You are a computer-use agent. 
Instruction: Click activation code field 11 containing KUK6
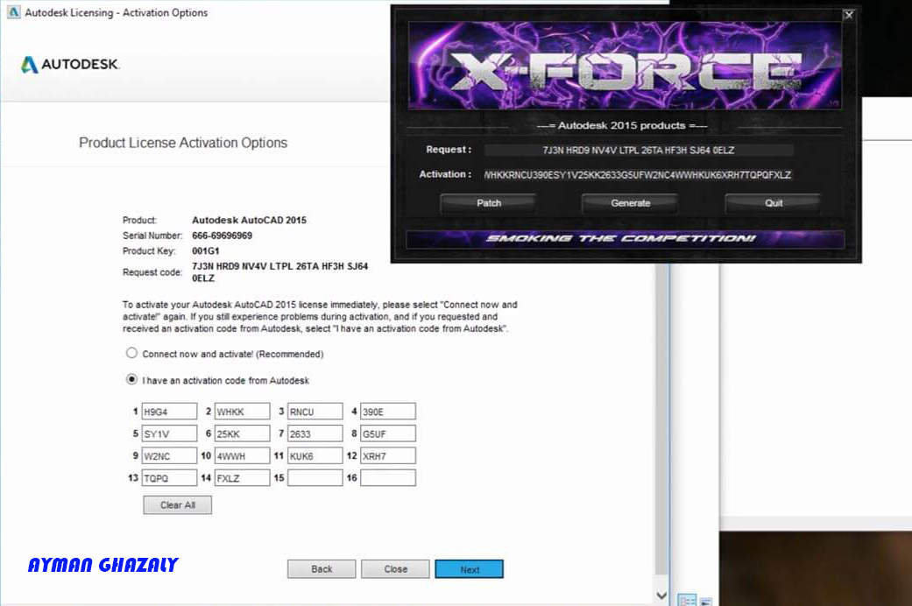(x=315, y=455)
